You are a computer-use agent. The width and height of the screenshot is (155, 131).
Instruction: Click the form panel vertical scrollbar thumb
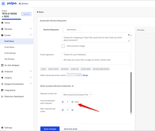tap(131, 92)
